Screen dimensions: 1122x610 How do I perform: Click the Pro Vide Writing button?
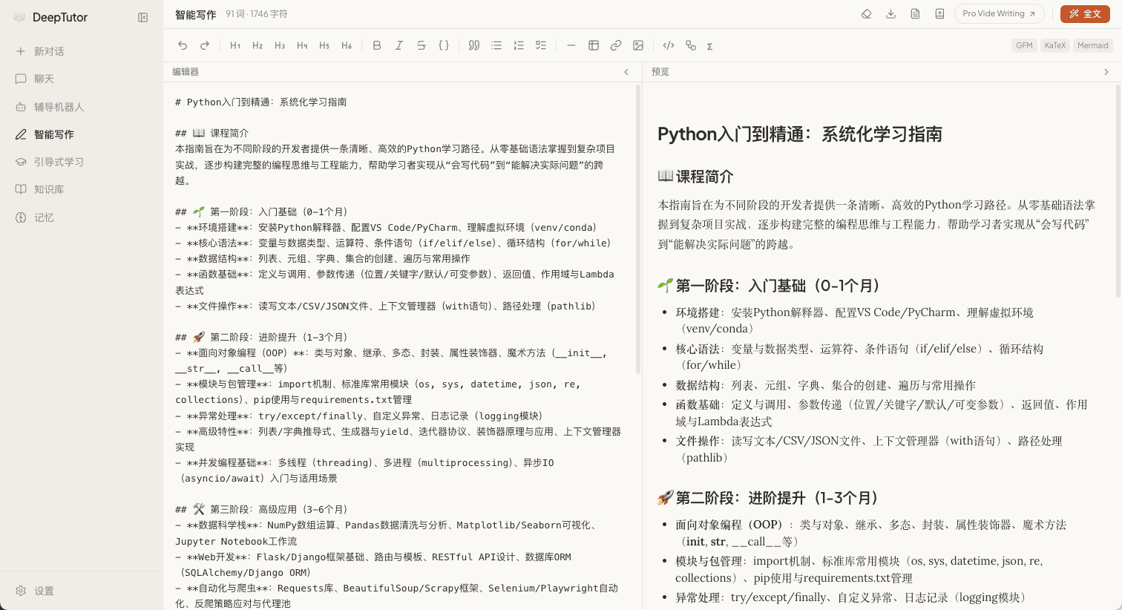[999, 13]
